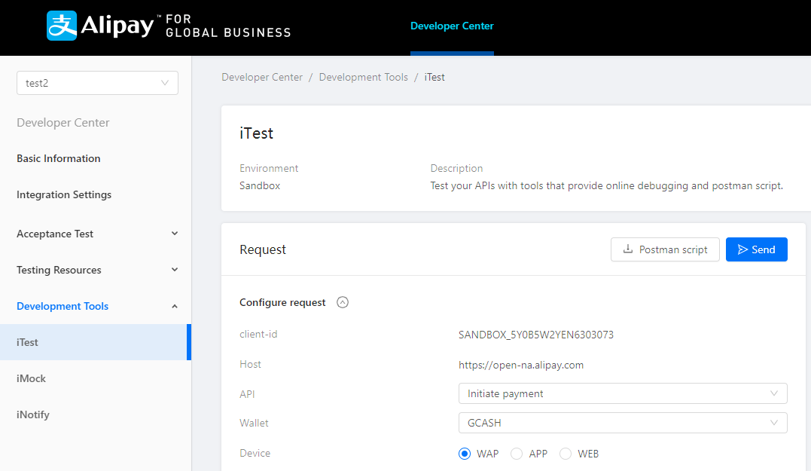The width and height of the screenshot is (811, 471).
Task: Click the Development Tools breadcrumb link
Action: point(363,77)
